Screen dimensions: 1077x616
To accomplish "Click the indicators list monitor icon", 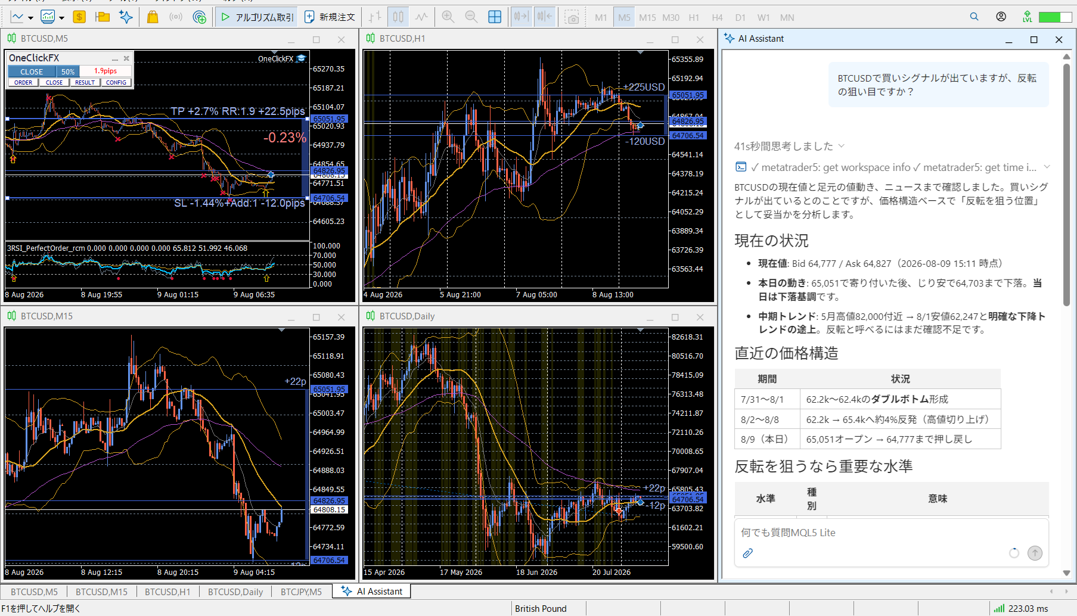I will point(48,17).
